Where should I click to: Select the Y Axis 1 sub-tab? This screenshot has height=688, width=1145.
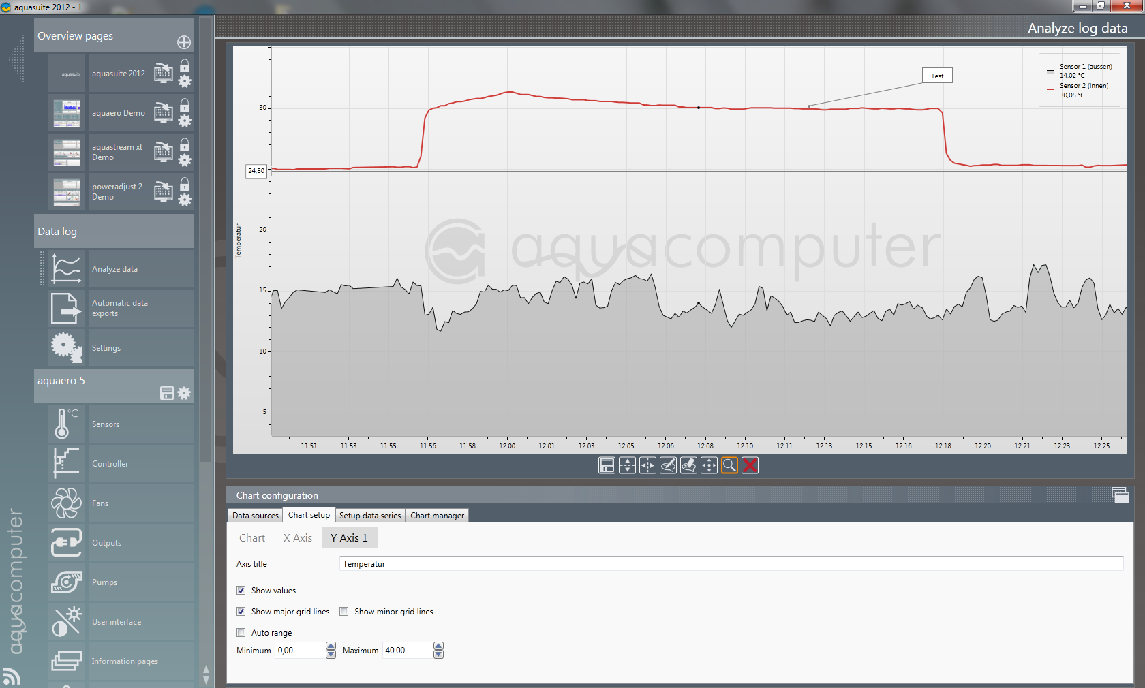(x=349, y=538)
